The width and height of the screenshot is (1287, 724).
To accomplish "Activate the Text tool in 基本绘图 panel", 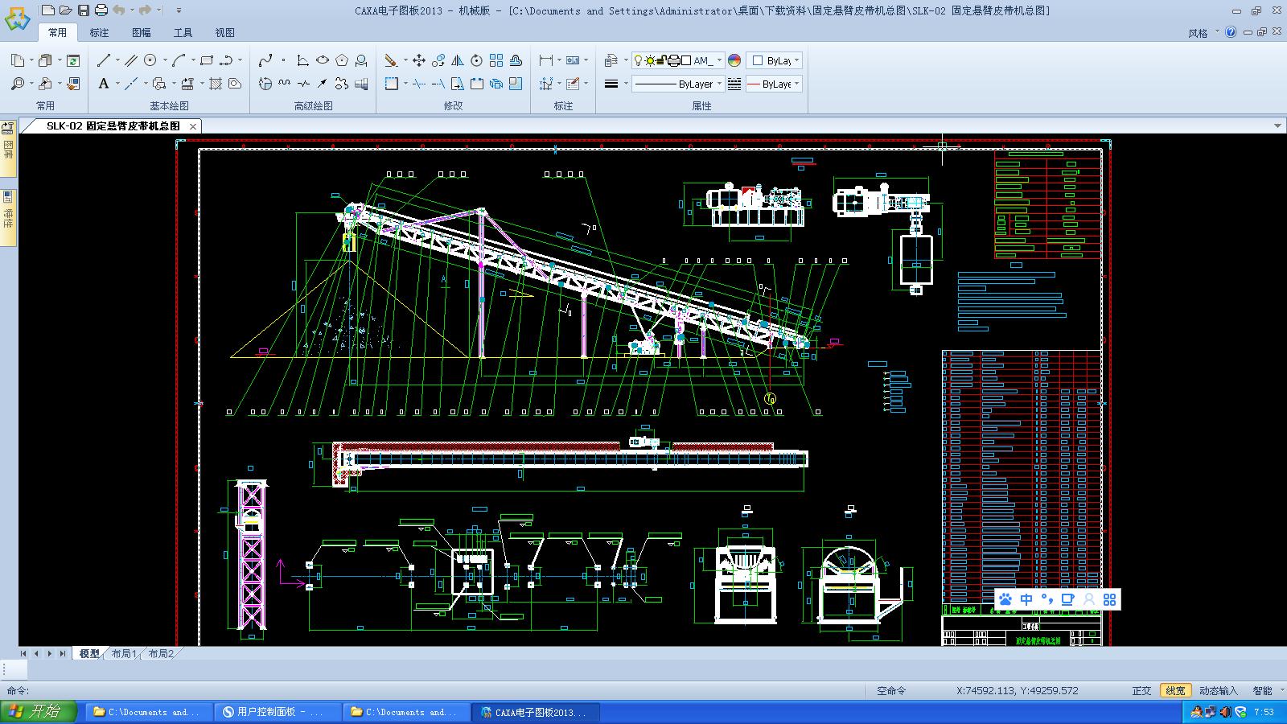I will tap(104, 83).
